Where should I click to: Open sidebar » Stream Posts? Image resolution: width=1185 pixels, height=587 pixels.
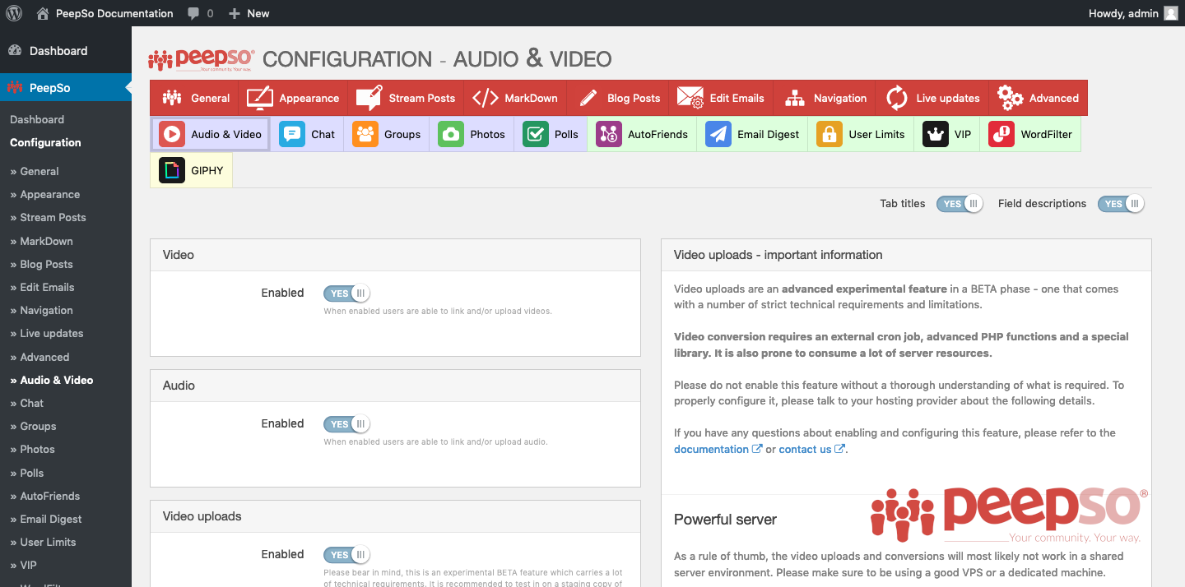tap(48, 217)
